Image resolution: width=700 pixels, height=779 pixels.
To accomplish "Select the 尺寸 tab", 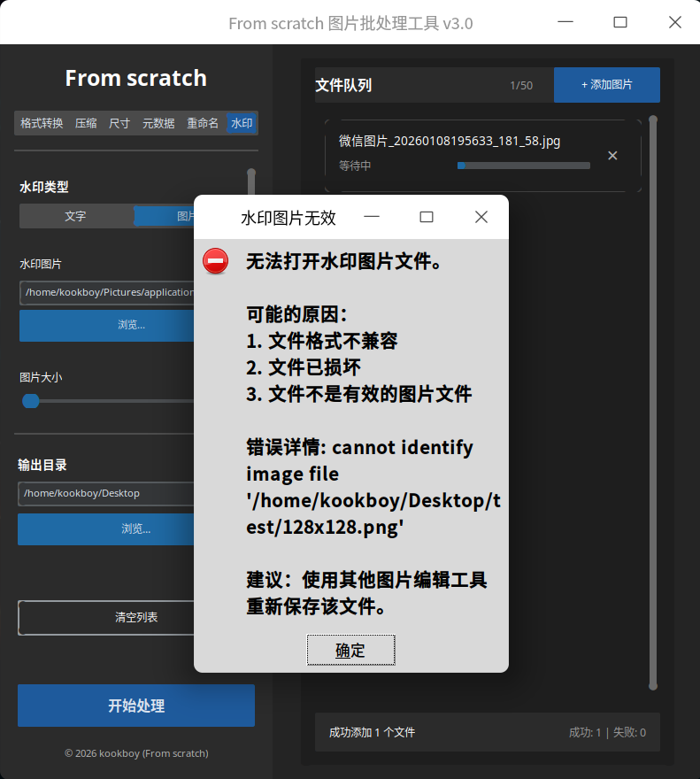I will coord(119,123).
